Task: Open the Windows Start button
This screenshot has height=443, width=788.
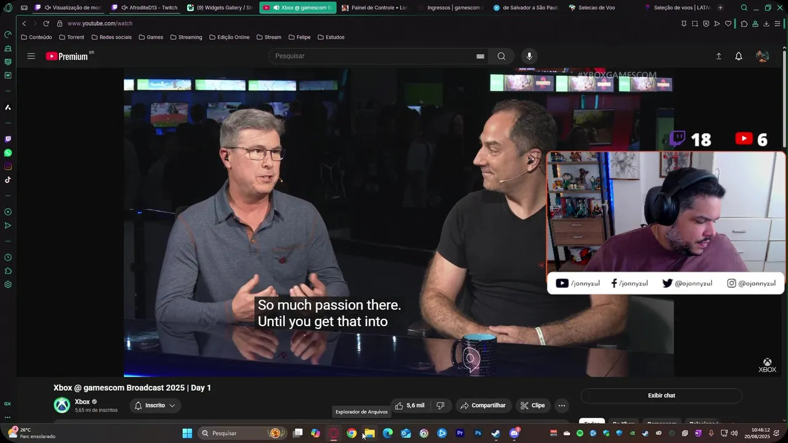Action: [187, 433]
